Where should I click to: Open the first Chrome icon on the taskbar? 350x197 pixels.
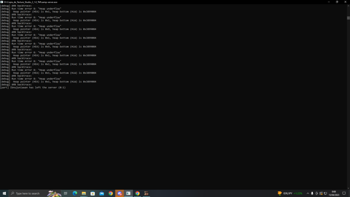(x=111, y=193)
